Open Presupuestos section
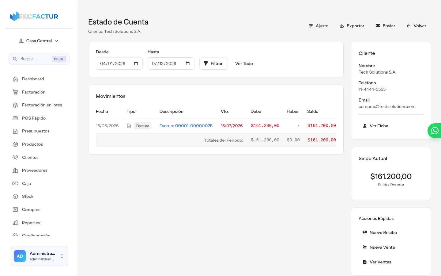 [36, 131]
